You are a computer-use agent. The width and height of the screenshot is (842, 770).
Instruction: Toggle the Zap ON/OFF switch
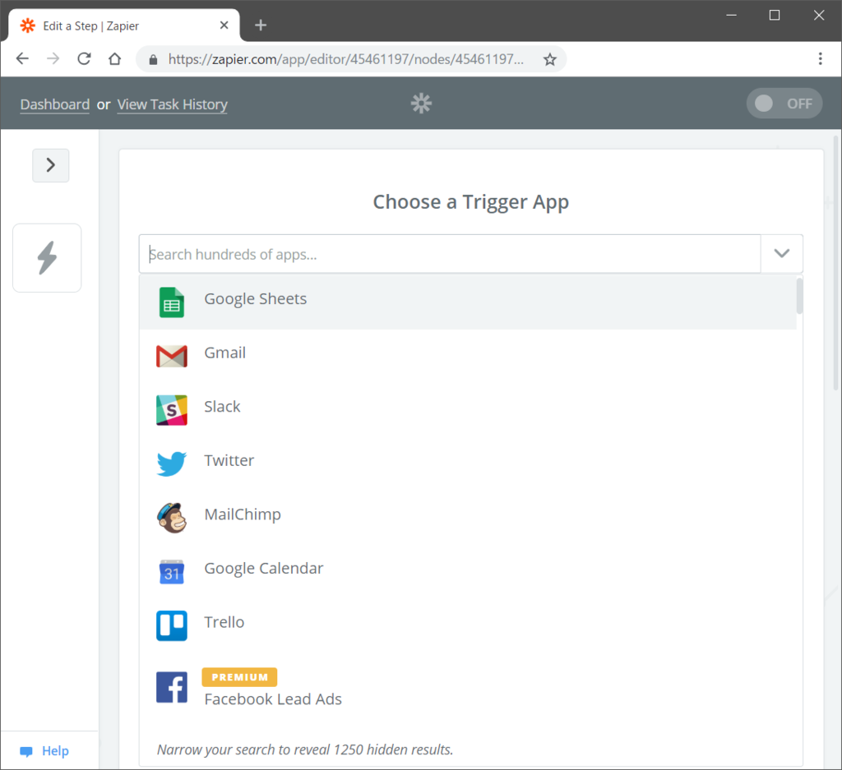click(784, 103)
